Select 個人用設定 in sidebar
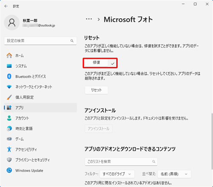The width and height of the screenshot is (213, 187). coord(40,97)
